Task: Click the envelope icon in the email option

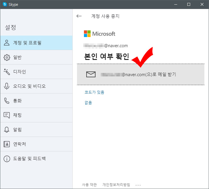Action: pos(91,74)
